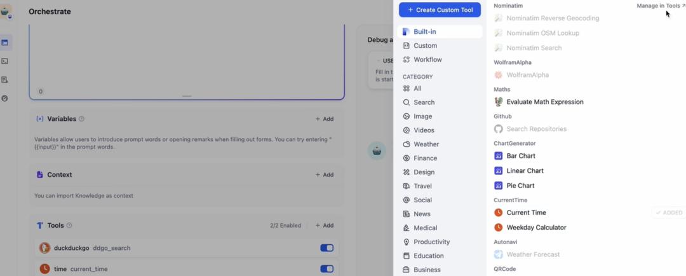Click the Github icon beside Search Repositories

tap(499, 129)
